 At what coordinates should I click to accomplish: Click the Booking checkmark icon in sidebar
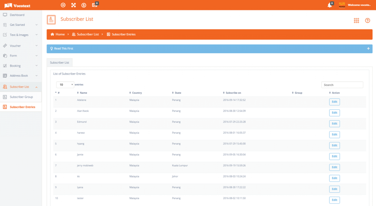[x=5, y=65]
